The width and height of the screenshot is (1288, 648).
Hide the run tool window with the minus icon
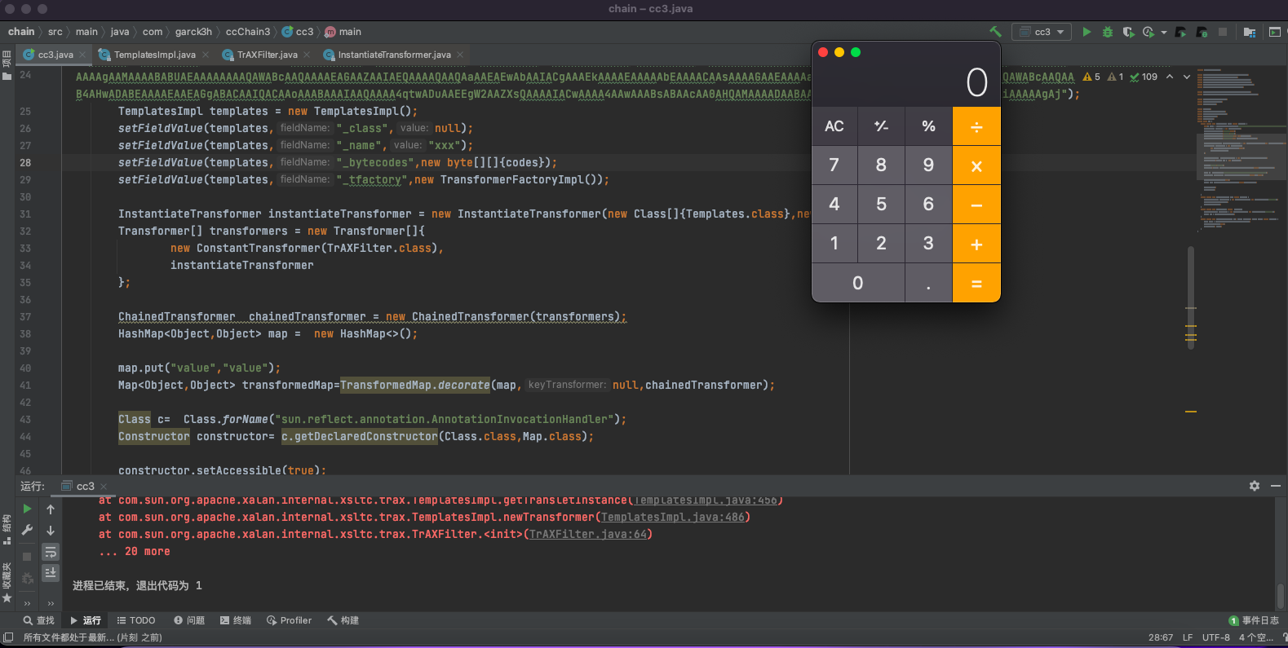click(1276, 486)
